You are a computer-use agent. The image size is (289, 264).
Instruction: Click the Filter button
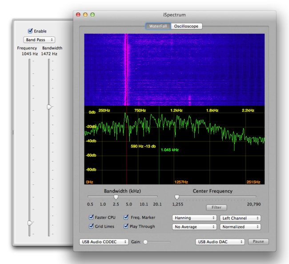pyautogui.click(x=216, y=208)
